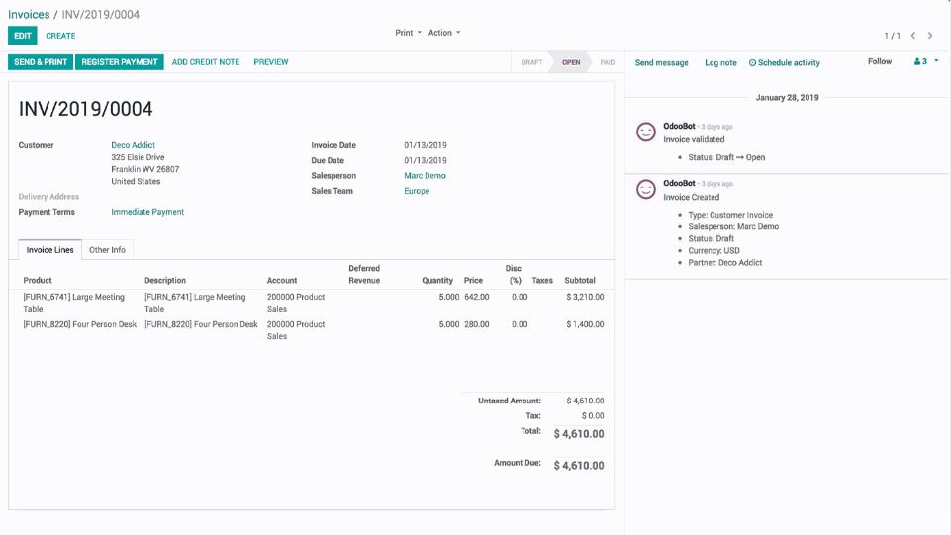
Task: Toggle Follow on this invoice
Action: point(880,61)
